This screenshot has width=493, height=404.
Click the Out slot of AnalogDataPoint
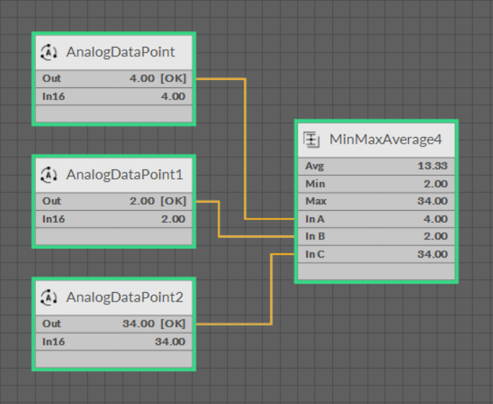pyautogui.click(x=114, y=79)
